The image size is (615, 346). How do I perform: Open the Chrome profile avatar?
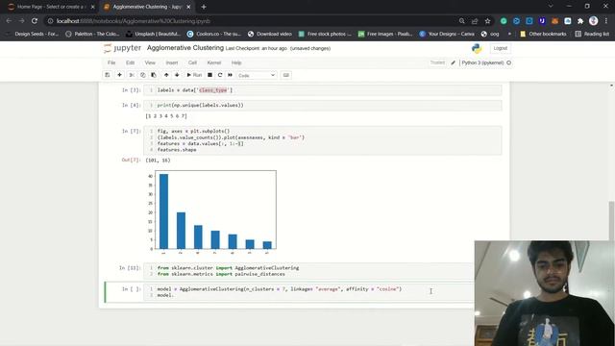coord(594,21)
